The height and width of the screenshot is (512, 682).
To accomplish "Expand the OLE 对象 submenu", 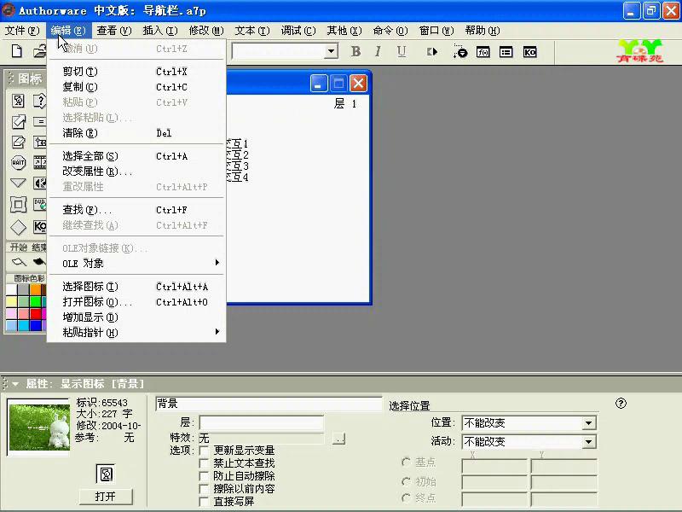I will [136, 263].
